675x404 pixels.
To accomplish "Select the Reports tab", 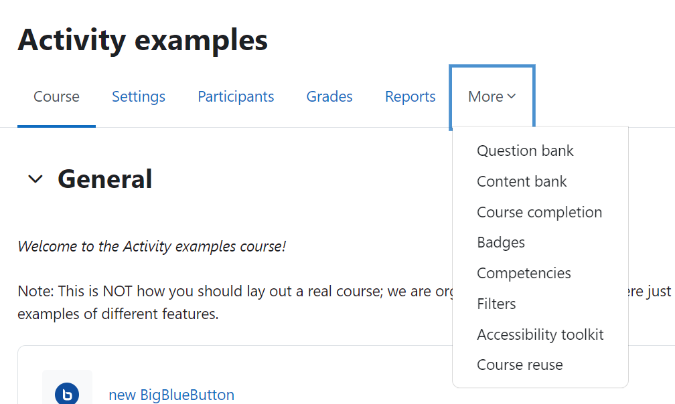I will coord(410,97).
